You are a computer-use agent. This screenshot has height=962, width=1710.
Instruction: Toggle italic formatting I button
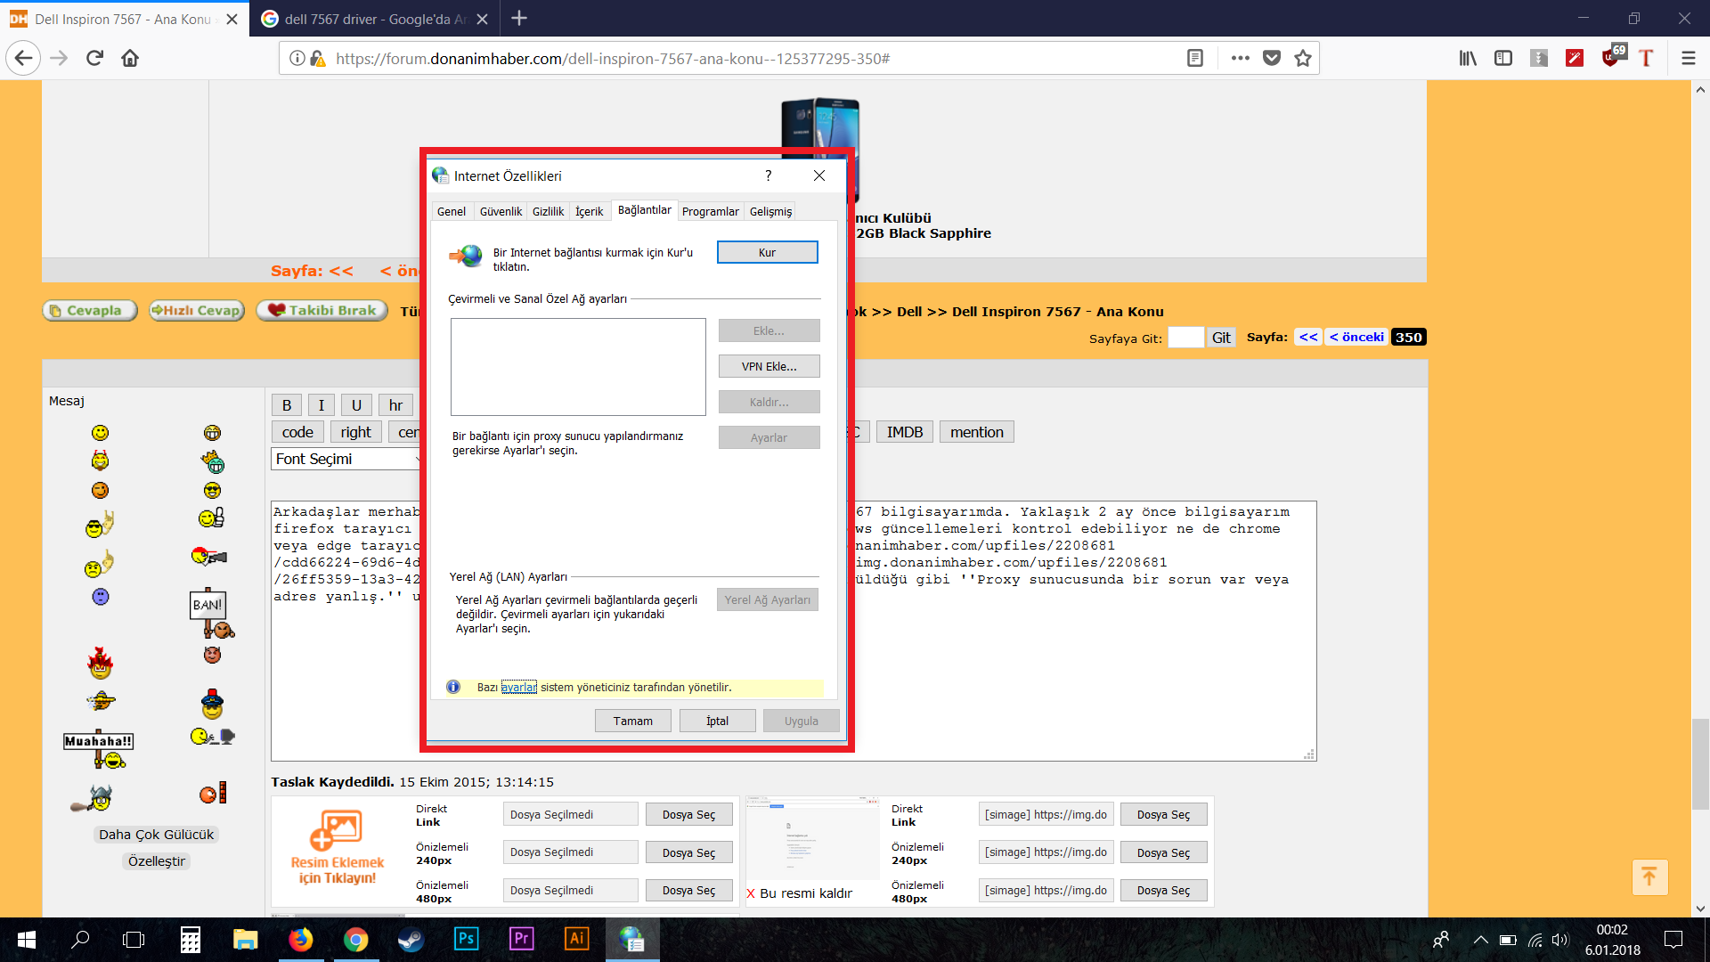pos(322,405)
